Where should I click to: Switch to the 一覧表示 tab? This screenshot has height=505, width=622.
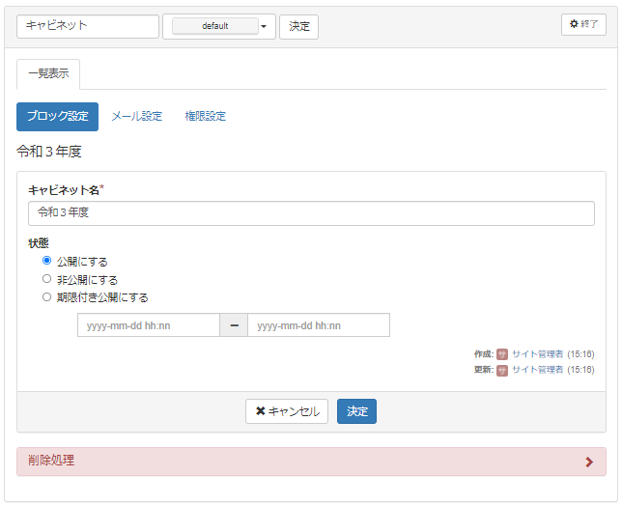pyautogui.click(x=48, y=74)
